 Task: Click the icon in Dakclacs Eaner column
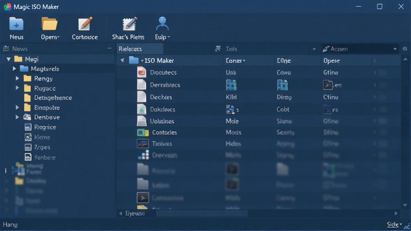coord(230,109)
